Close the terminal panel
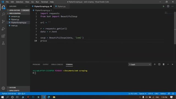This screenshot has width=176, height=99. [x=172, y=64]
